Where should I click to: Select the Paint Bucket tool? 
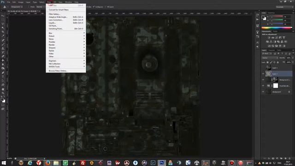tap(3, 60)
